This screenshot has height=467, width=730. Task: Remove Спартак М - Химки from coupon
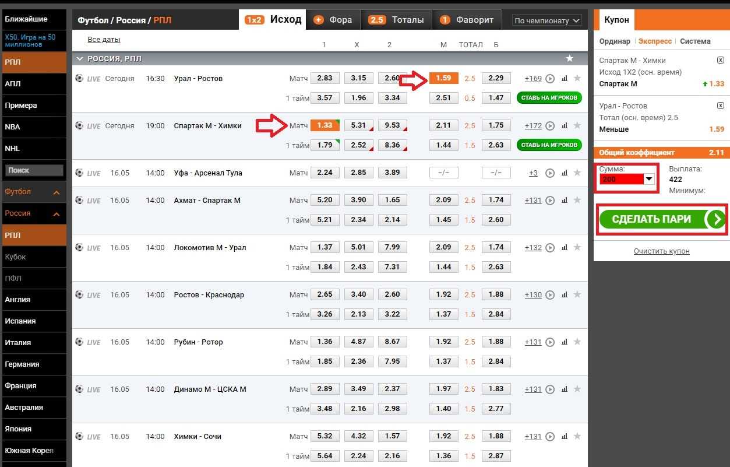[x=721, y=60]
